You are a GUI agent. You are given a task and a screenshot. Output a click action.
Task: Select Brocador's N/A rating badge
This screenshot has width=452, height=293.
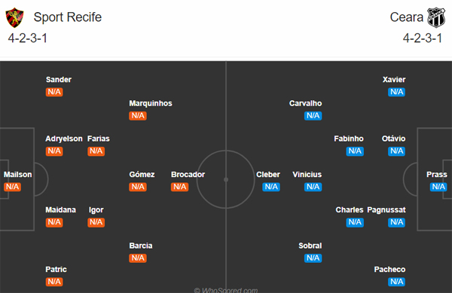point(179,187)
